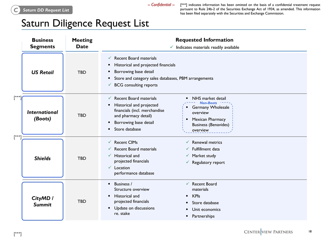Select the CityMD / Summit segment box
The image size is (322, 241).
coord(43,201)
